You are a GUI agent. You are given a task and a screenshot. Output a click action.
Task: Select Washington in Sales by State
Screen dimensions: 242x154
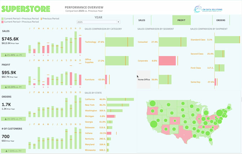click(x=91, y=111)
